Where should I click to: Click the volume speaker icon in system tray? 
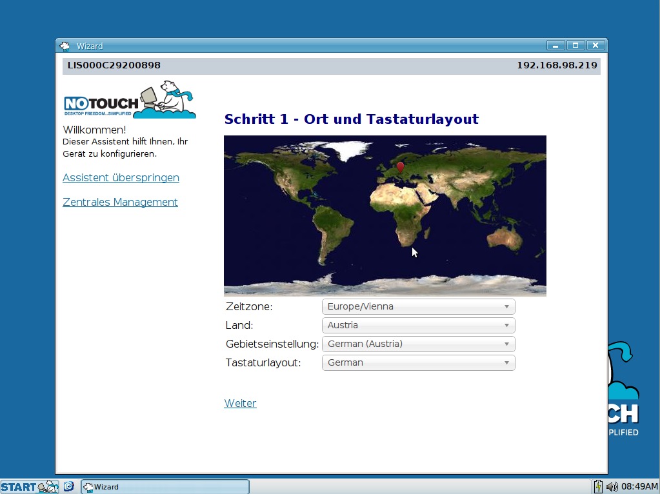(x=611, y=487)
